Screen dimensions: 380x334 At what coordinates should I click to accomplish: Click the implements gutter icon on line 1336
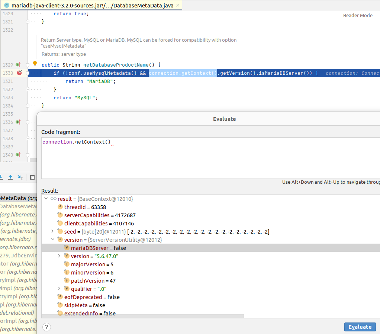pos(18,122)
